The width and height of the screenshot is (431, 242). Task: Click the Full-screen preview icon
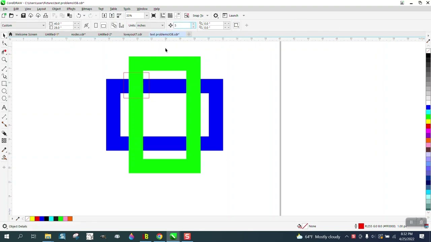[x=154, y=15]
